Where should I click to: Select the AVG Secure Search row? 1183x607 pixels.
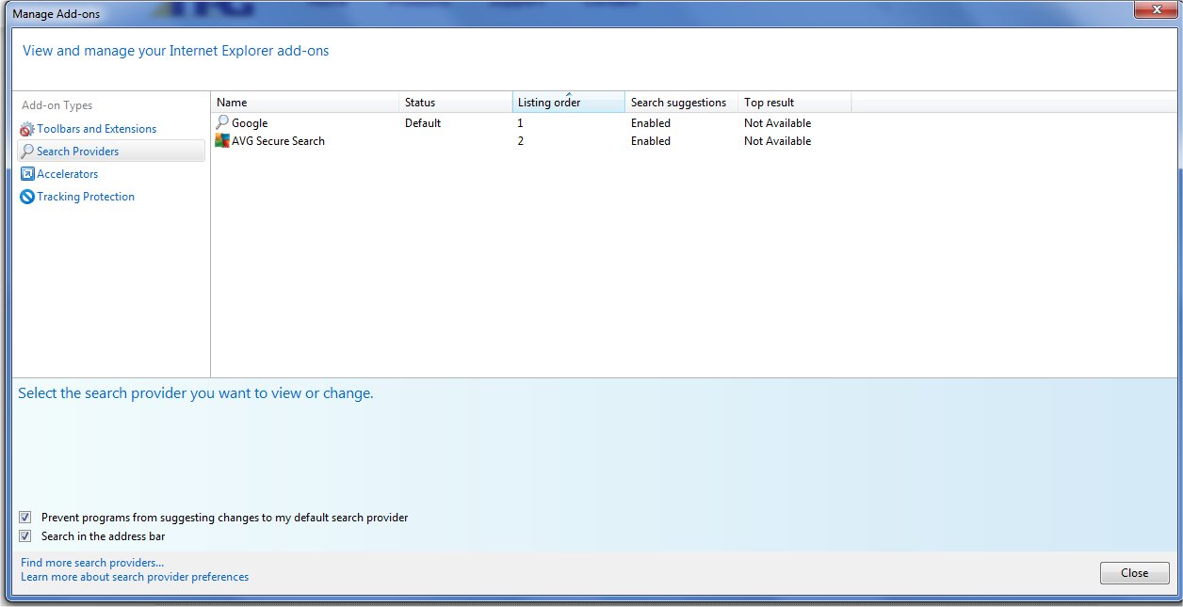click(x=278, y=141)
